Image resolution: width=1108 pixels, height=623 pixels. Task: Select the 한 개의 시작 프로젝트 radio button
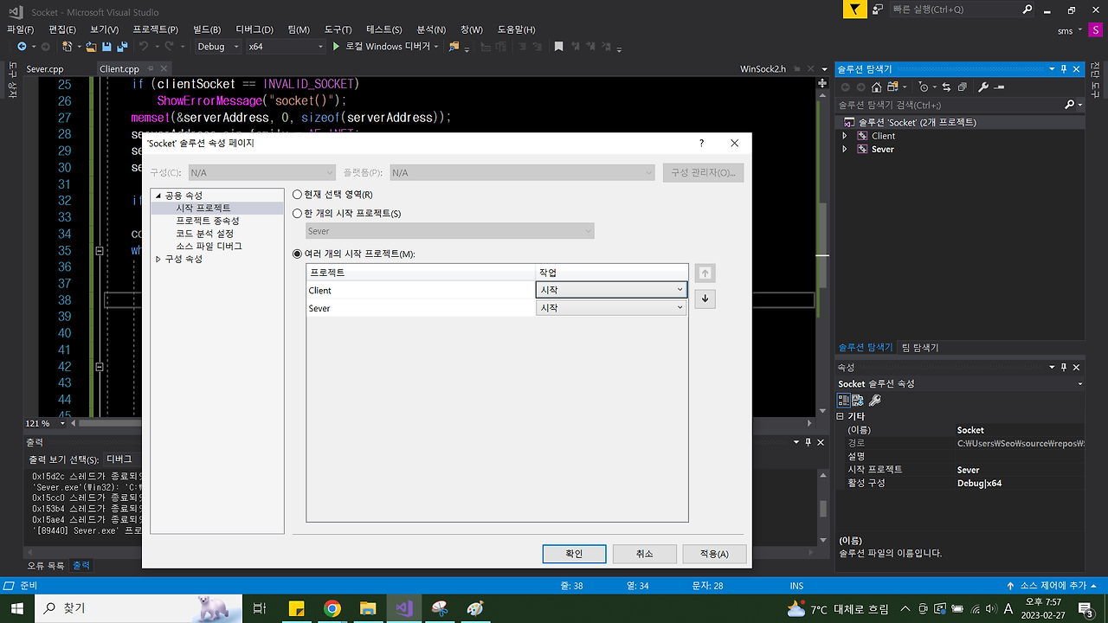298,213
